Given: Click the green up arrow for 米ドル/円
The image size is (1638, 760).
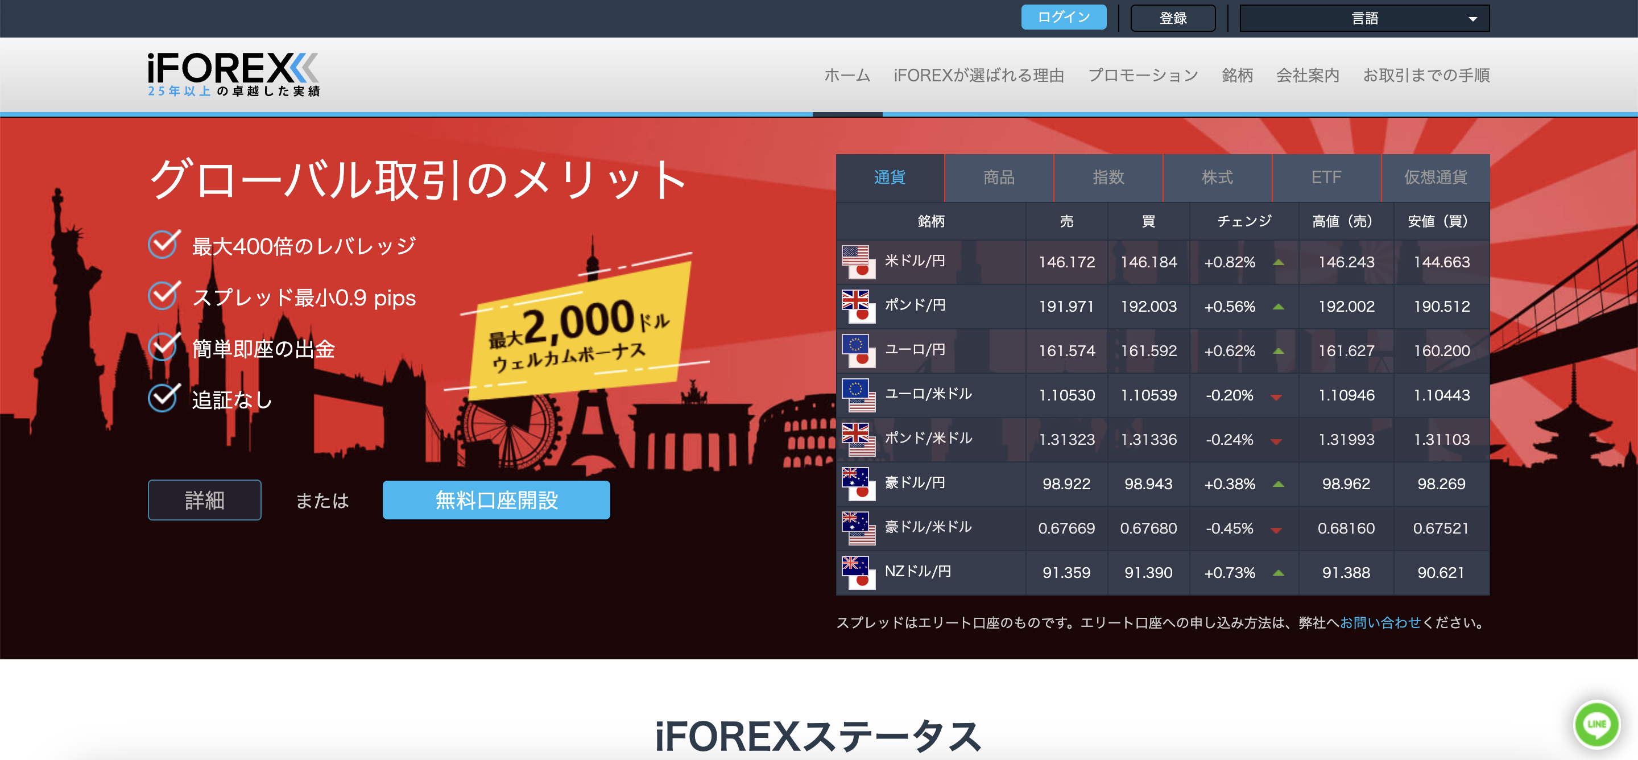Looking at the screenshot, I should point(1278,262).
